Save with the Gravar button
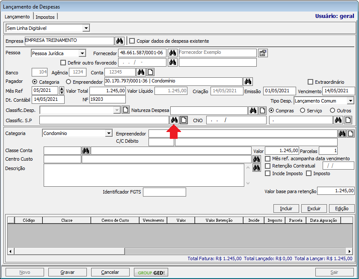Viewport: 359px width, 279px height. tap(68, 272)
